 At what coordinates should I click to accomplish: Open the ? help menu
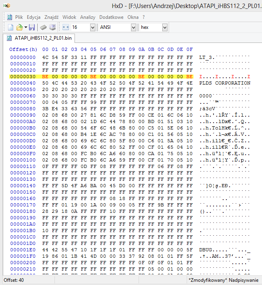143,17
